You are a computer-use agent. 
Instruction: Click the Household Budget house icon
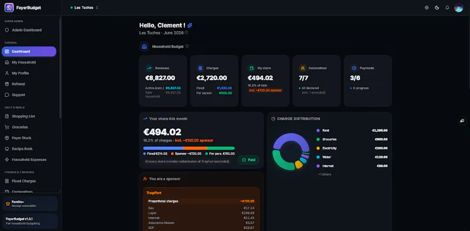pyautogui.click(x=144, y=46)
